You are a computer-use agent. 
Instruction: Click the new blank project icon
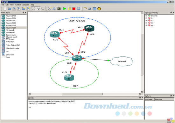pyautogui.click(x=5, y=9)
